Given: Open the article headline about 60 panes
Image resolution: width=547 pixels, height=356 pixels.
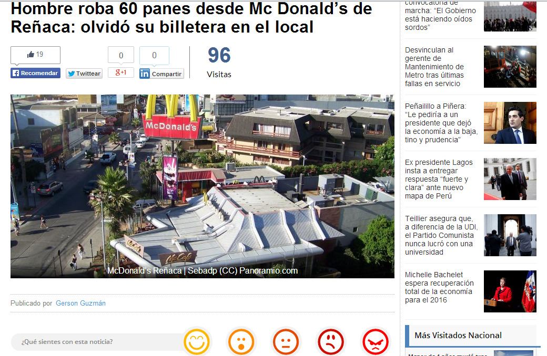Looking at the screenshot, I should click(191, 18).
